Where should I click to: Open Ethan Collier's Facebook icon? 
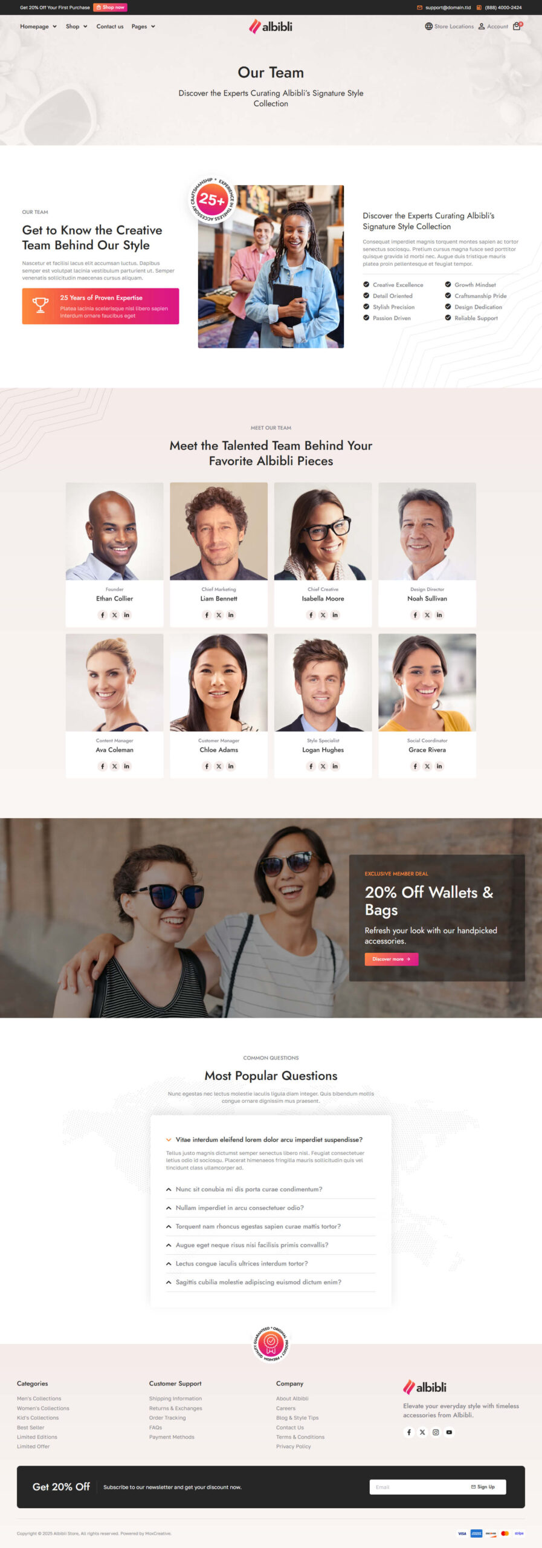click(x=103, y=615)
